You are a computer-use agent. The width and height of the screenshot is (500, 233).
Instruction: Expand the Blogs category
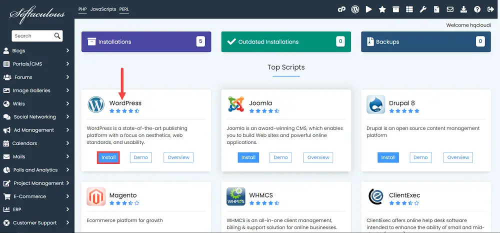click(x=36, y=50)
